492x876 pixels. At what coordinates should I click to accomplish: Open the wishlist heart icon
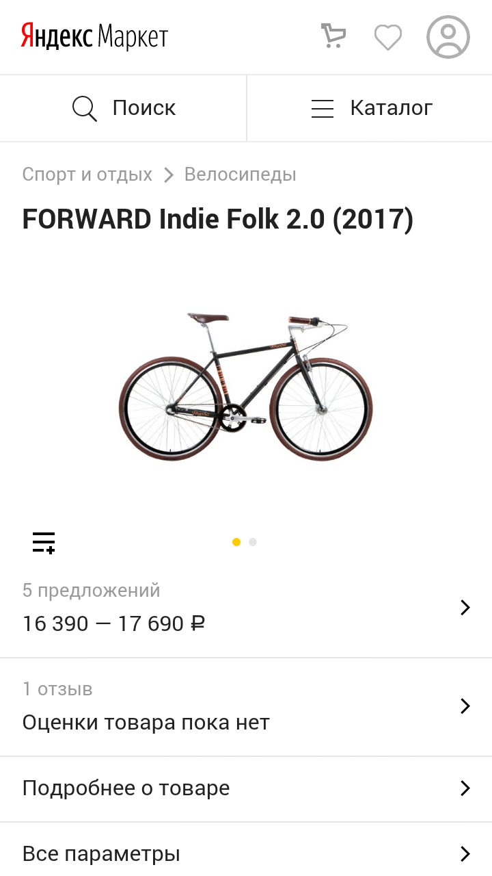[x=388, y=37]
